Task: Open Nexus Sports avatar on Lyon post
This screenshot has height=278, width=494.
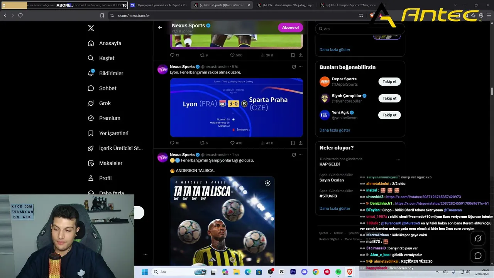Action: coord(162,69)
